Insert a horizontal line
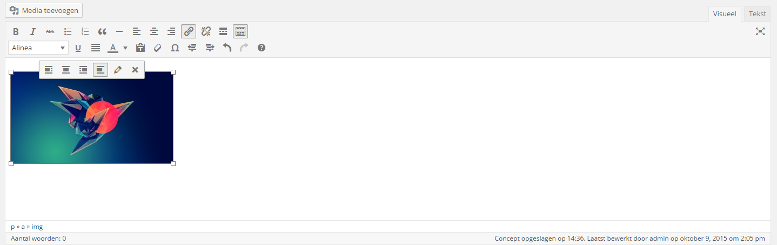Viewport: 777px width, 245px height. (119, 31)
